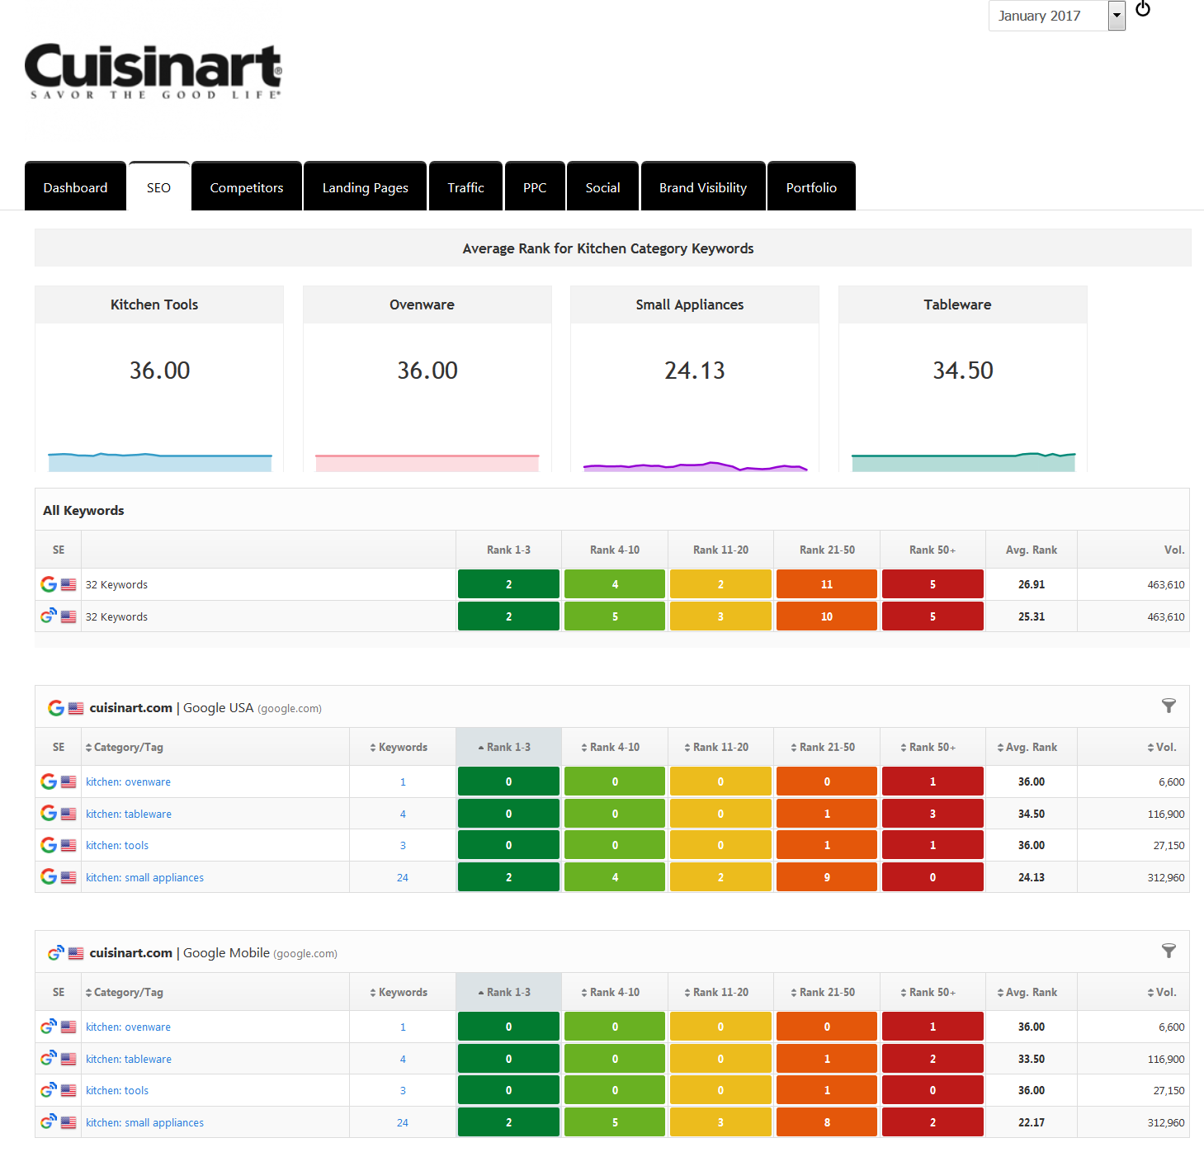Click US flag icon in second All Keywords row

point(68,616)
